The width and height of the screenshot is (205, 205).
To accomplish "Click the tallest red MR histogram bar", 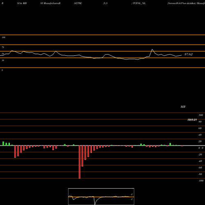I will point(80,162).
